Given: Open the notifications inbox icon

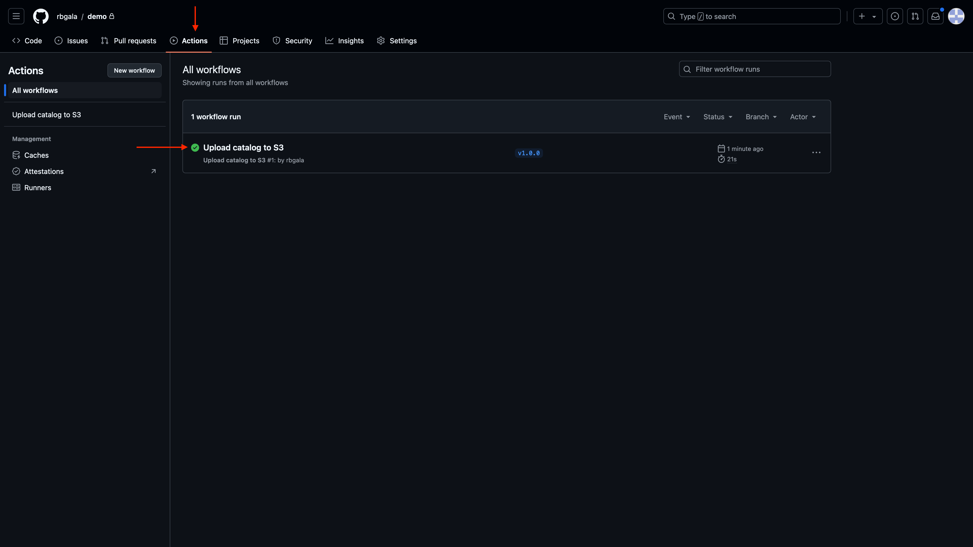Looking at the screenshot, I should pyautogui.click(x=935, y=16).
